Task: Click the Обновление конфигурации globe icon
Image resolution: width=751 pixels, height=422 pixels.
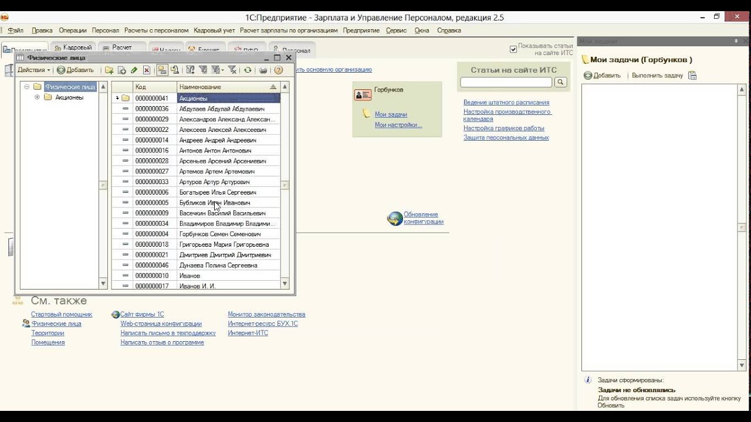Action: pos(395,219)
